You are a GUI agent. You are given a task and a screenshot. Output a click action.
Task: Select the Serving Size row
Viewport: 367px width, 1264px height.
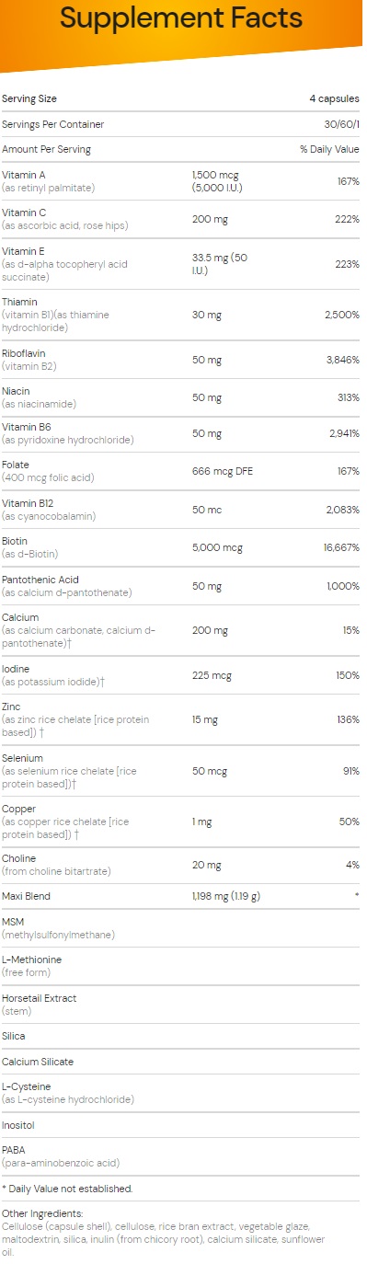click(x=181, y=98)
